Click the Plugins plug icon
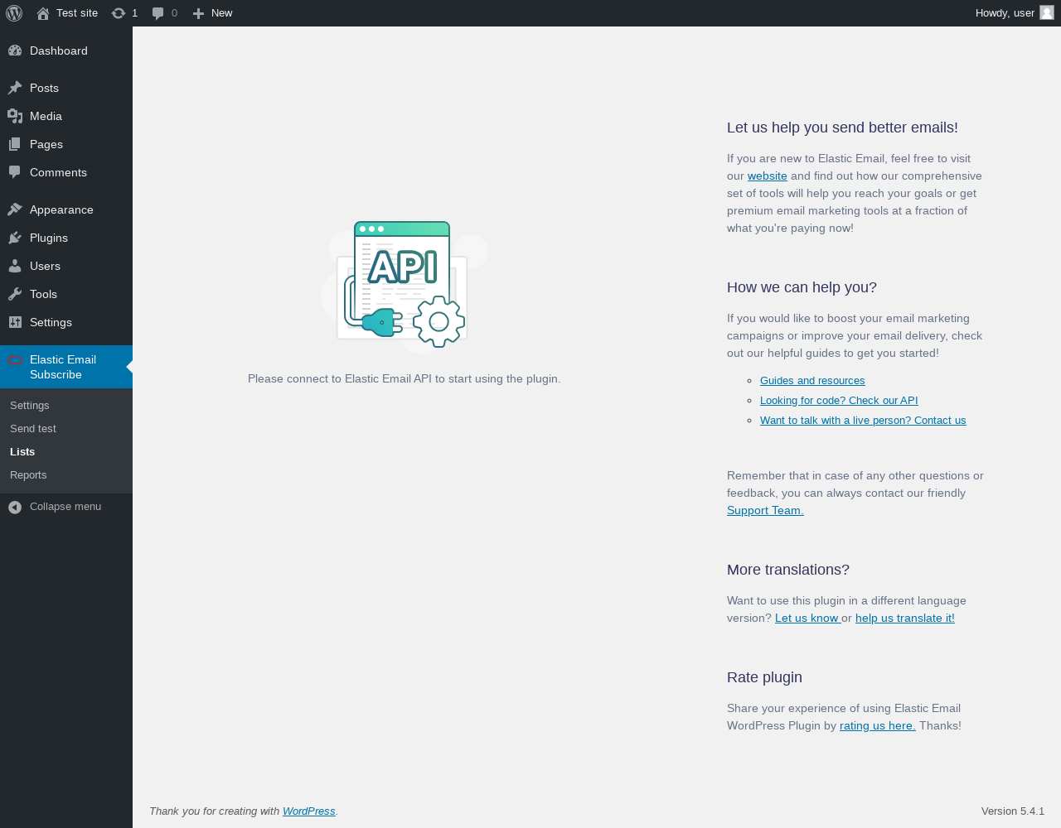This screenshot has width=1061, height=828. point(15,238)
